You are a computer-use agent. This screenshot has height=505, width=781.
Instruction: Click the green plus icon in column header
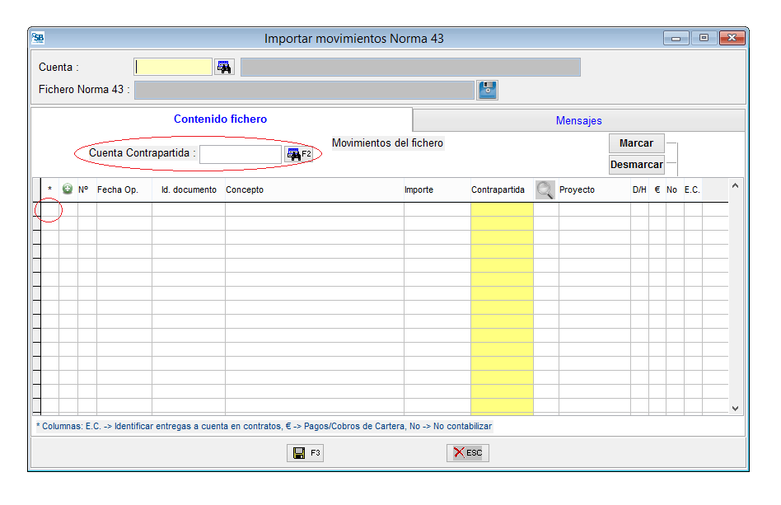[x=68, y=189]
